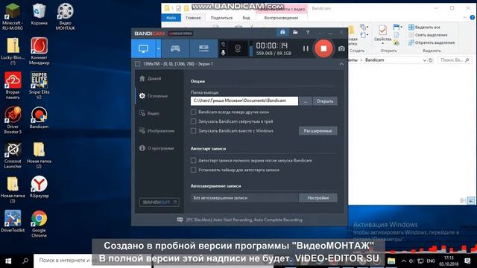
Task: Click the taskbar search magnifier icon
Action: (25, 261)
